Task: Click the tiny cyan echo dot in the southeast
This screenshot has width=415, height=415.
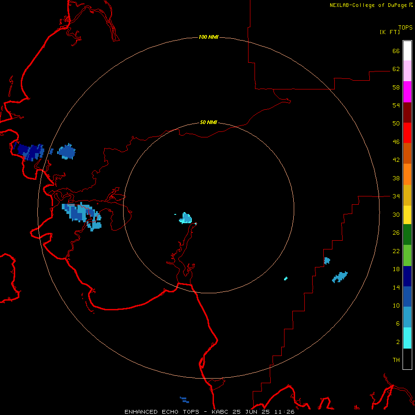Action: (286, 279)
